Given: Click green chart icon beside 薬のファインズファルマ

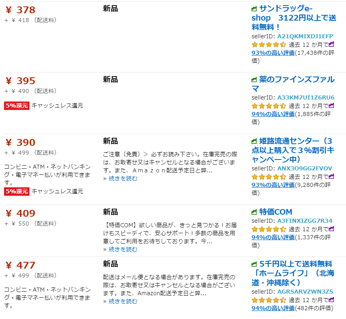Looking at the screenshot, I should [254, 80].
